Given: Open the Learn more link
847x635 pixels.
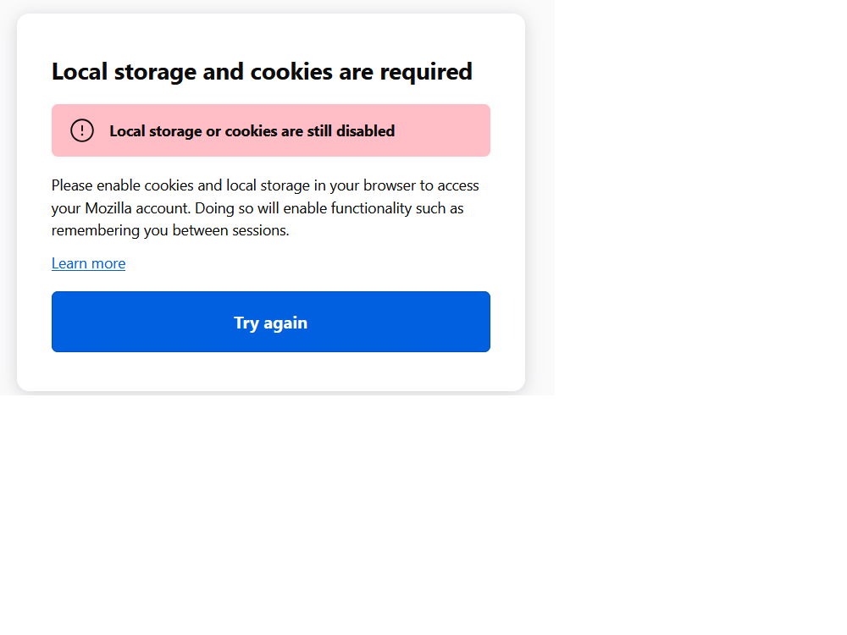Looking at the screenshot, I should 88,263.
